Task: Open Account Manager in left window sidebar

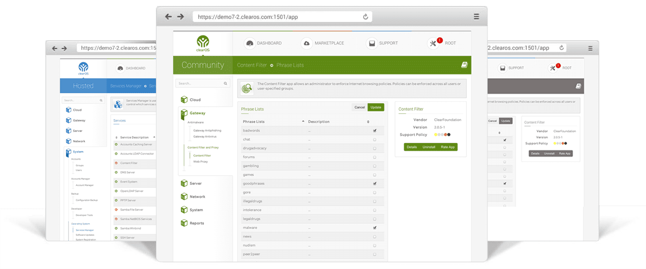Action: click(85, 185)
